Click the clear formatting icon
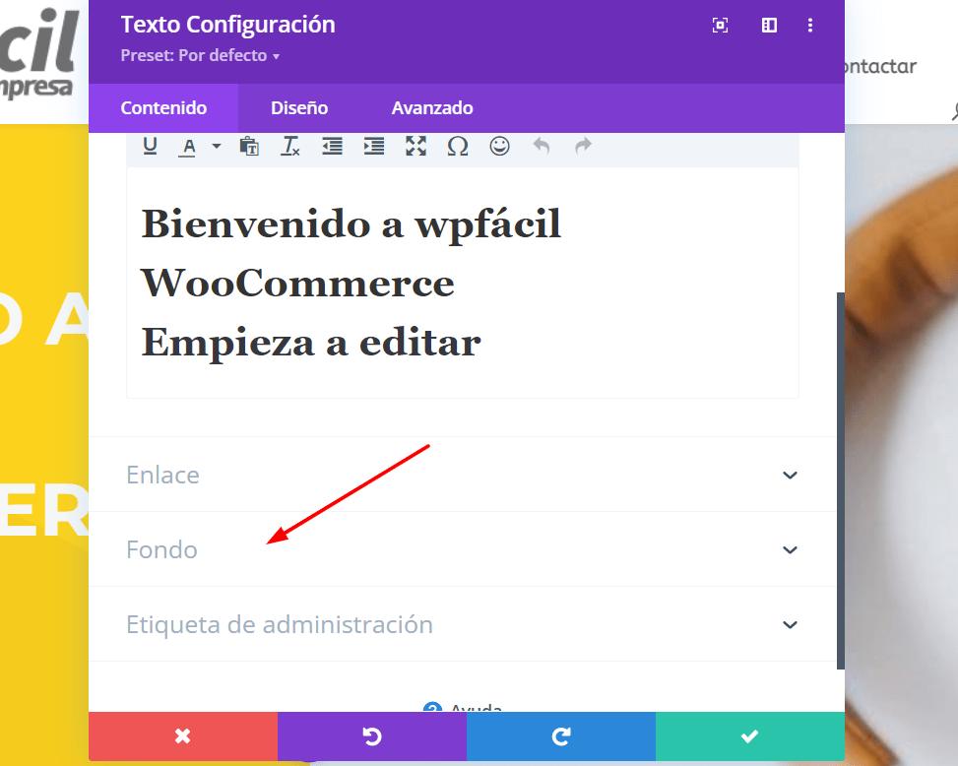958x766 pixels. 290,147
